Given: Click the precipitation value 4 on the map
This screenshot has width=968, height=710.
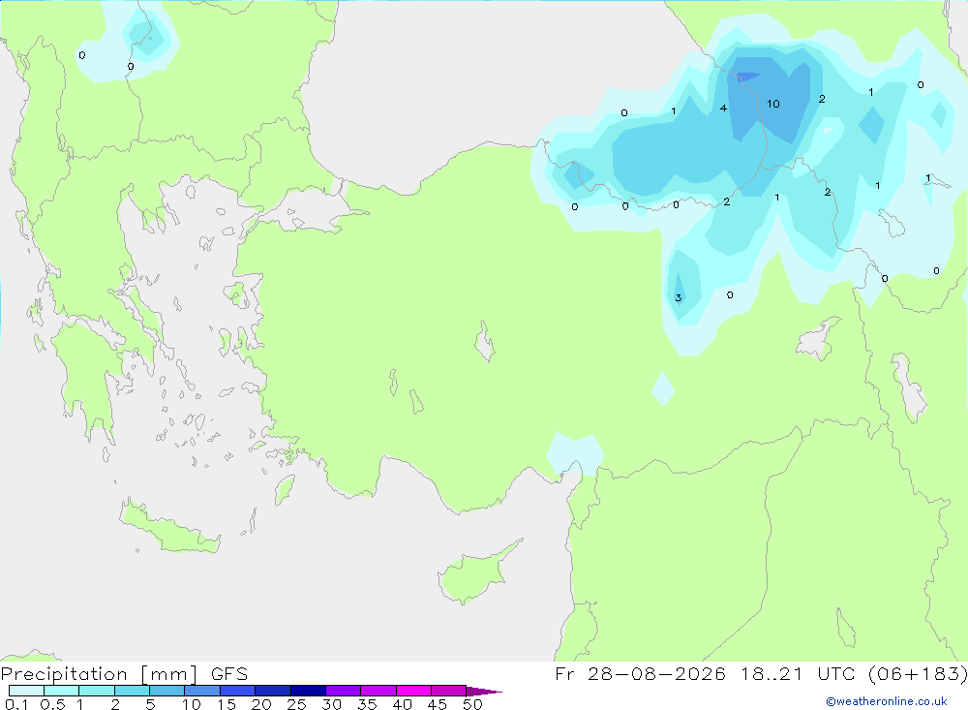Looking at the screenshot, I should pyautogui.click(x=723, y=108).
